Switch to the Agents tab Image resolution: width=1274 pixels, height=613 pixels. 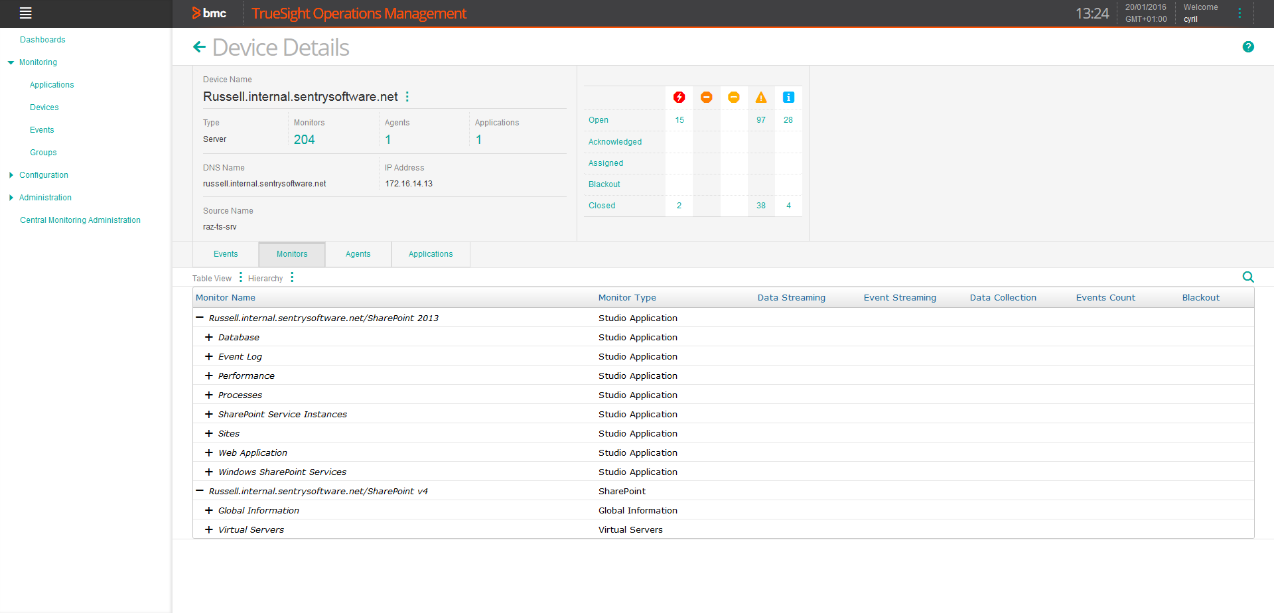358,254
